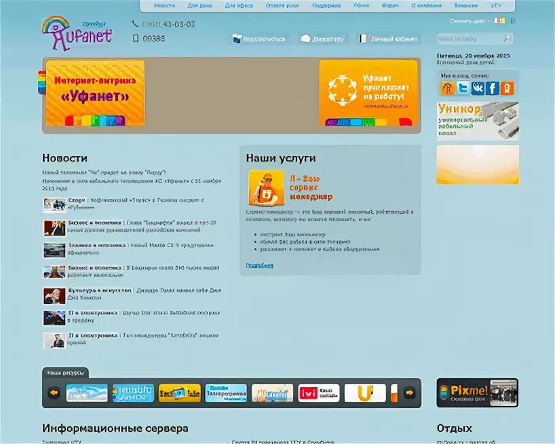The image size is (555, 444).
Task: Open the Интернет-витрина «Уфанет» banner
Action: coord(95,93)
